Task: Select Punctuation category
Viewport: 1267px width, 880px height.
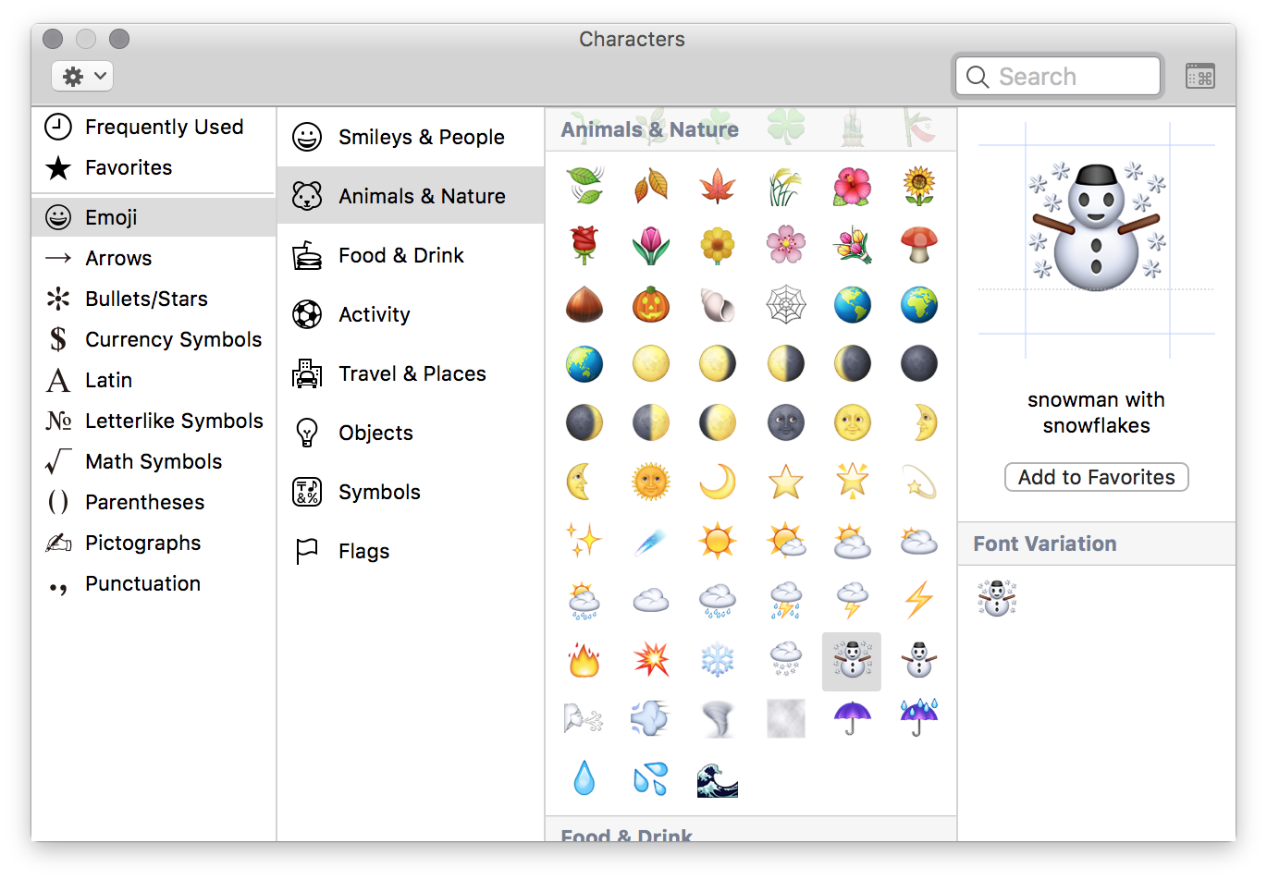Action: click(154, 583)
